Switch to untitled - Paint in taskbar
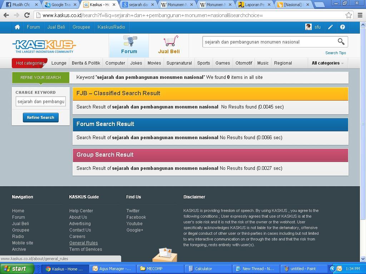The image size is (366, 274). coord(303,269)
